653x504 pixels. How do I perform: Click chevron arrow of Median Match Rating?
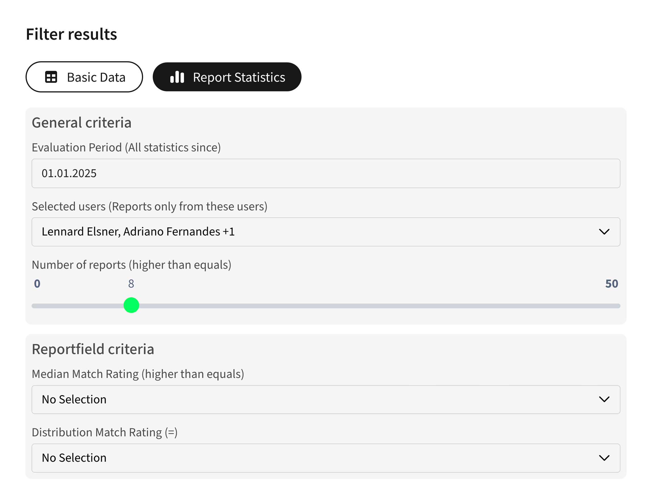pos(604,400)
